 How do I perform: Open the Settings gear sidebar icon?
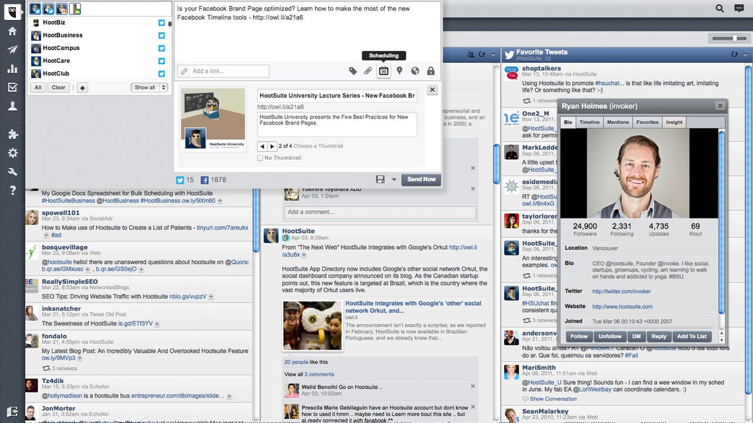click(x=12, y=153)
